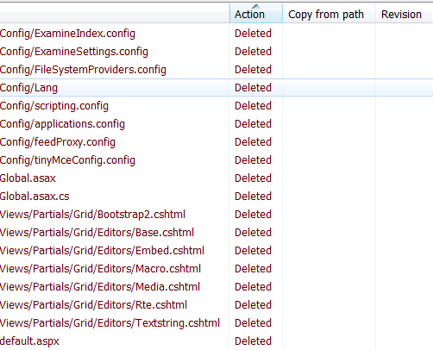Select the Bootstrap2.cshtml grid partial entry

[x=216, y=215]
